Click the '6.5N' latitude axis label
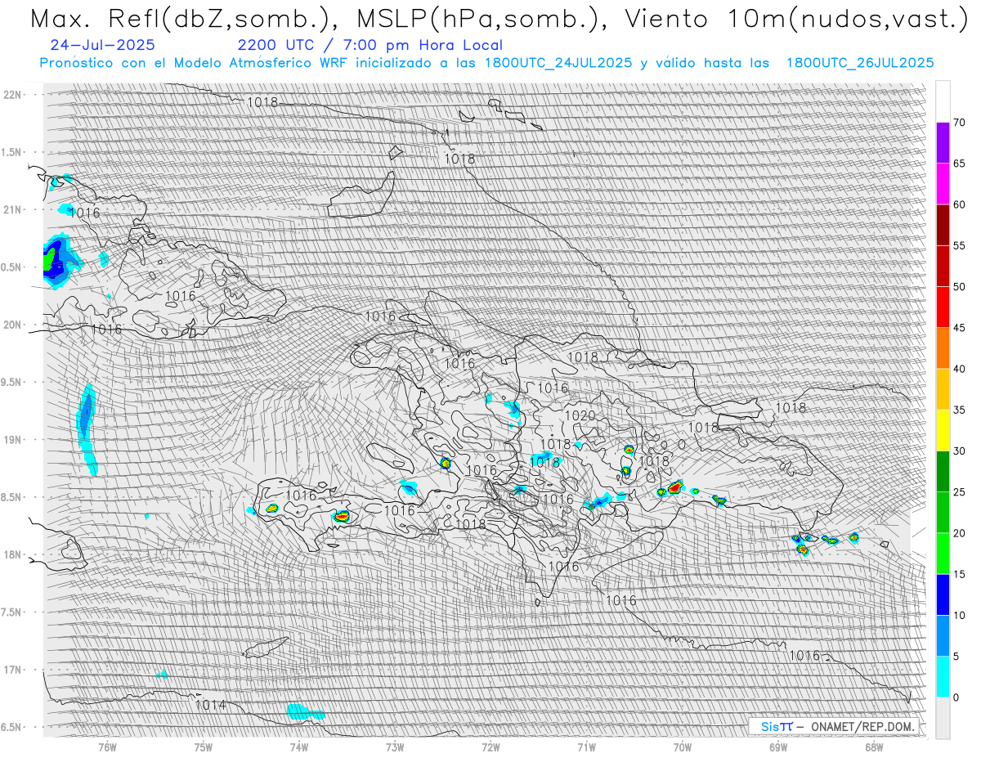The image size is (981, 758). 12,727
